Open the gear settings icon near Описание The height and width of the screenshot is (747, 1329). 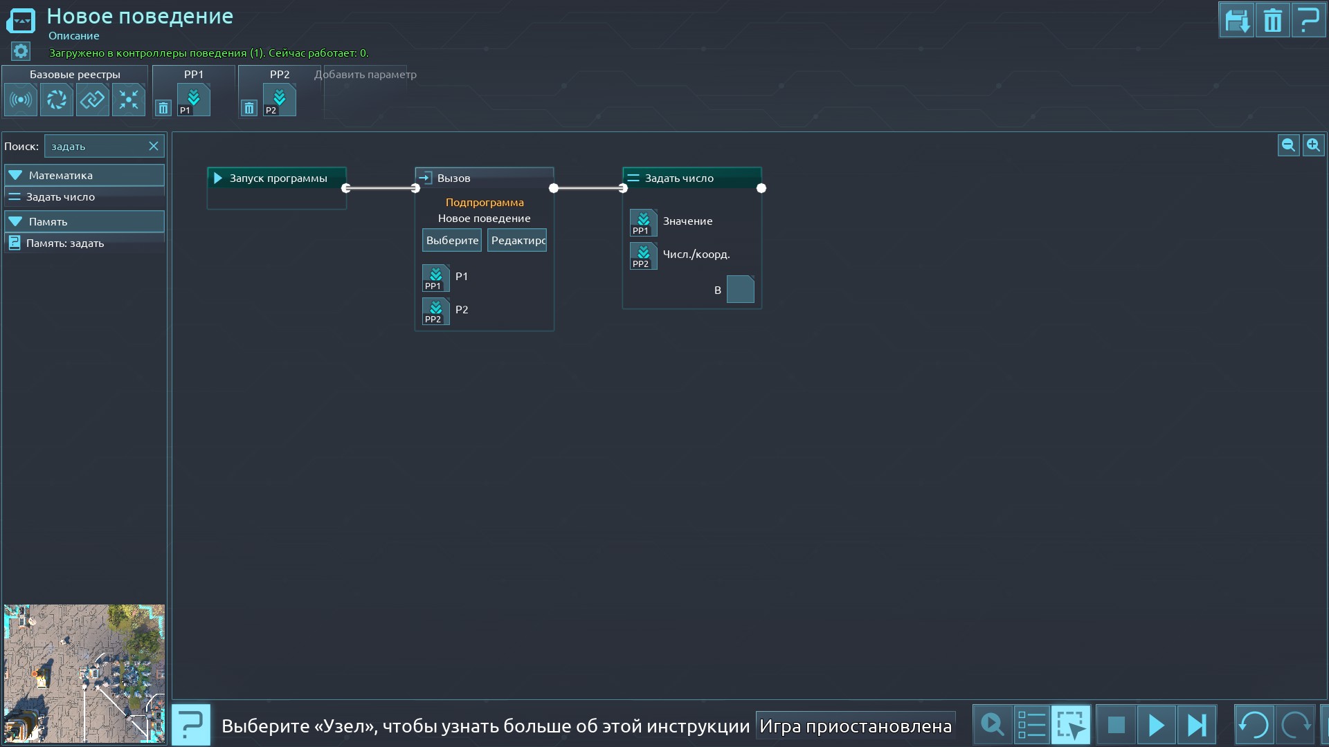(x=21, y=51)
